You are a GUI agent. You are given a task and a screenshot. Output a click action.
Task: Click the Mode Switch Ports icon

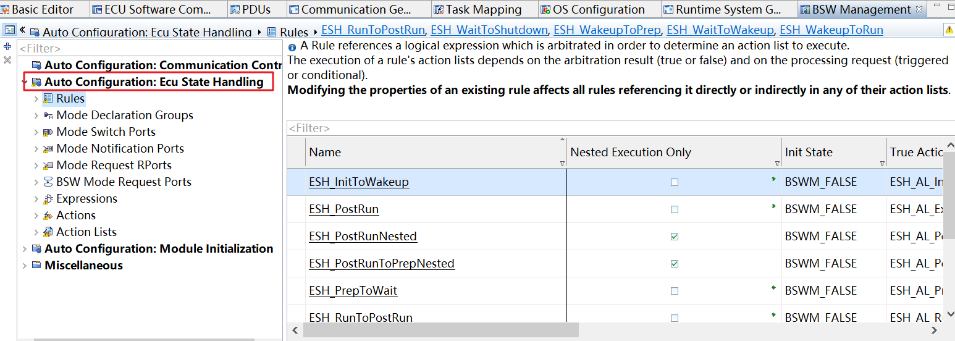click(48, 132)
